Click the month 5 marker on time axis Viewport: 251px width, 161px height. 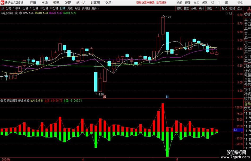click(x=177, y=159)
